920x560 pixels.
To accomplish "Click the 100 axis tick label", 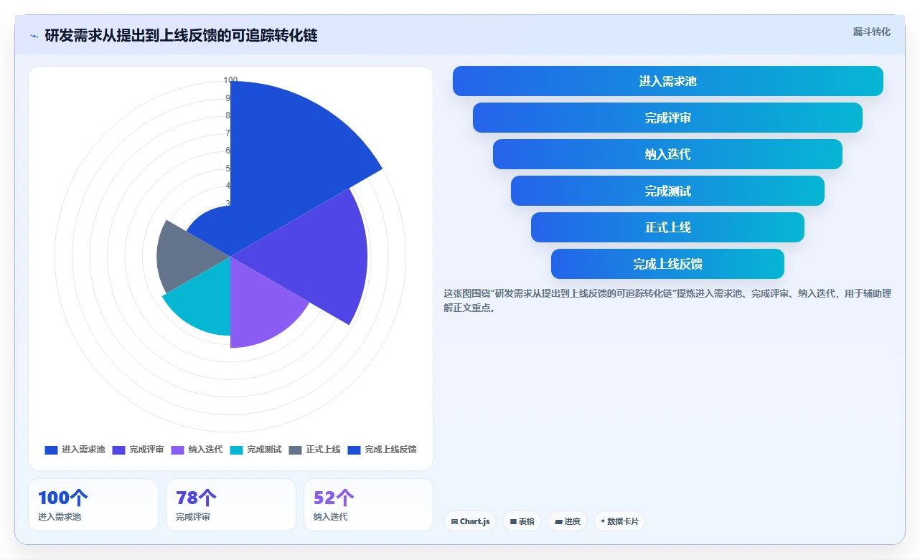I will tap(230, 80).
